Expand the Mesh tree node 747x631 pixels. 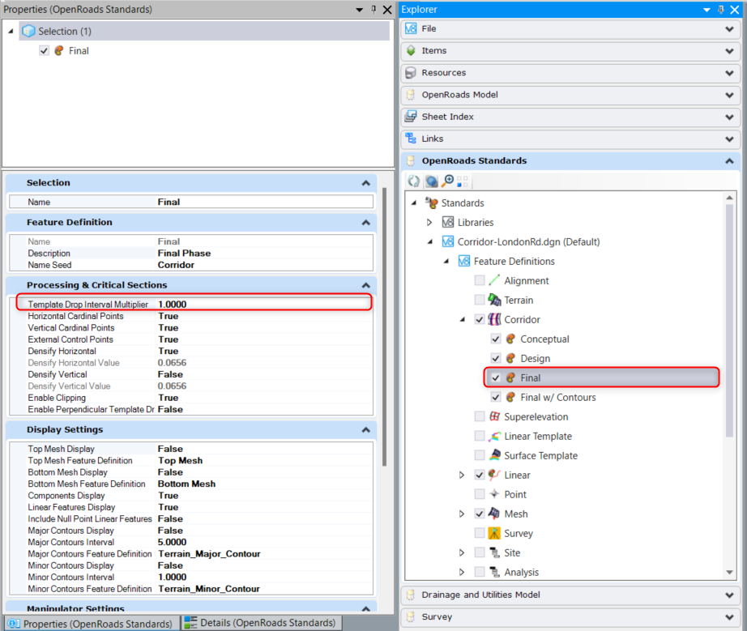pyautogui.click(x=462, y=514)
